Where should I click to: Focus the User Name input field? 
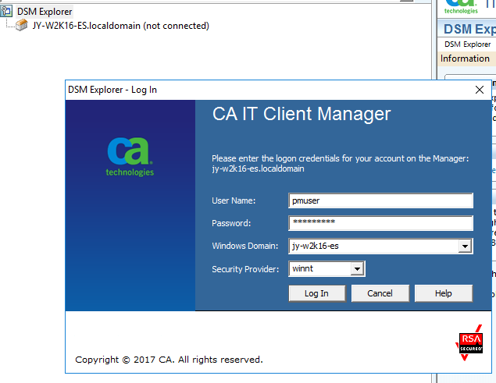coord(381,200)
